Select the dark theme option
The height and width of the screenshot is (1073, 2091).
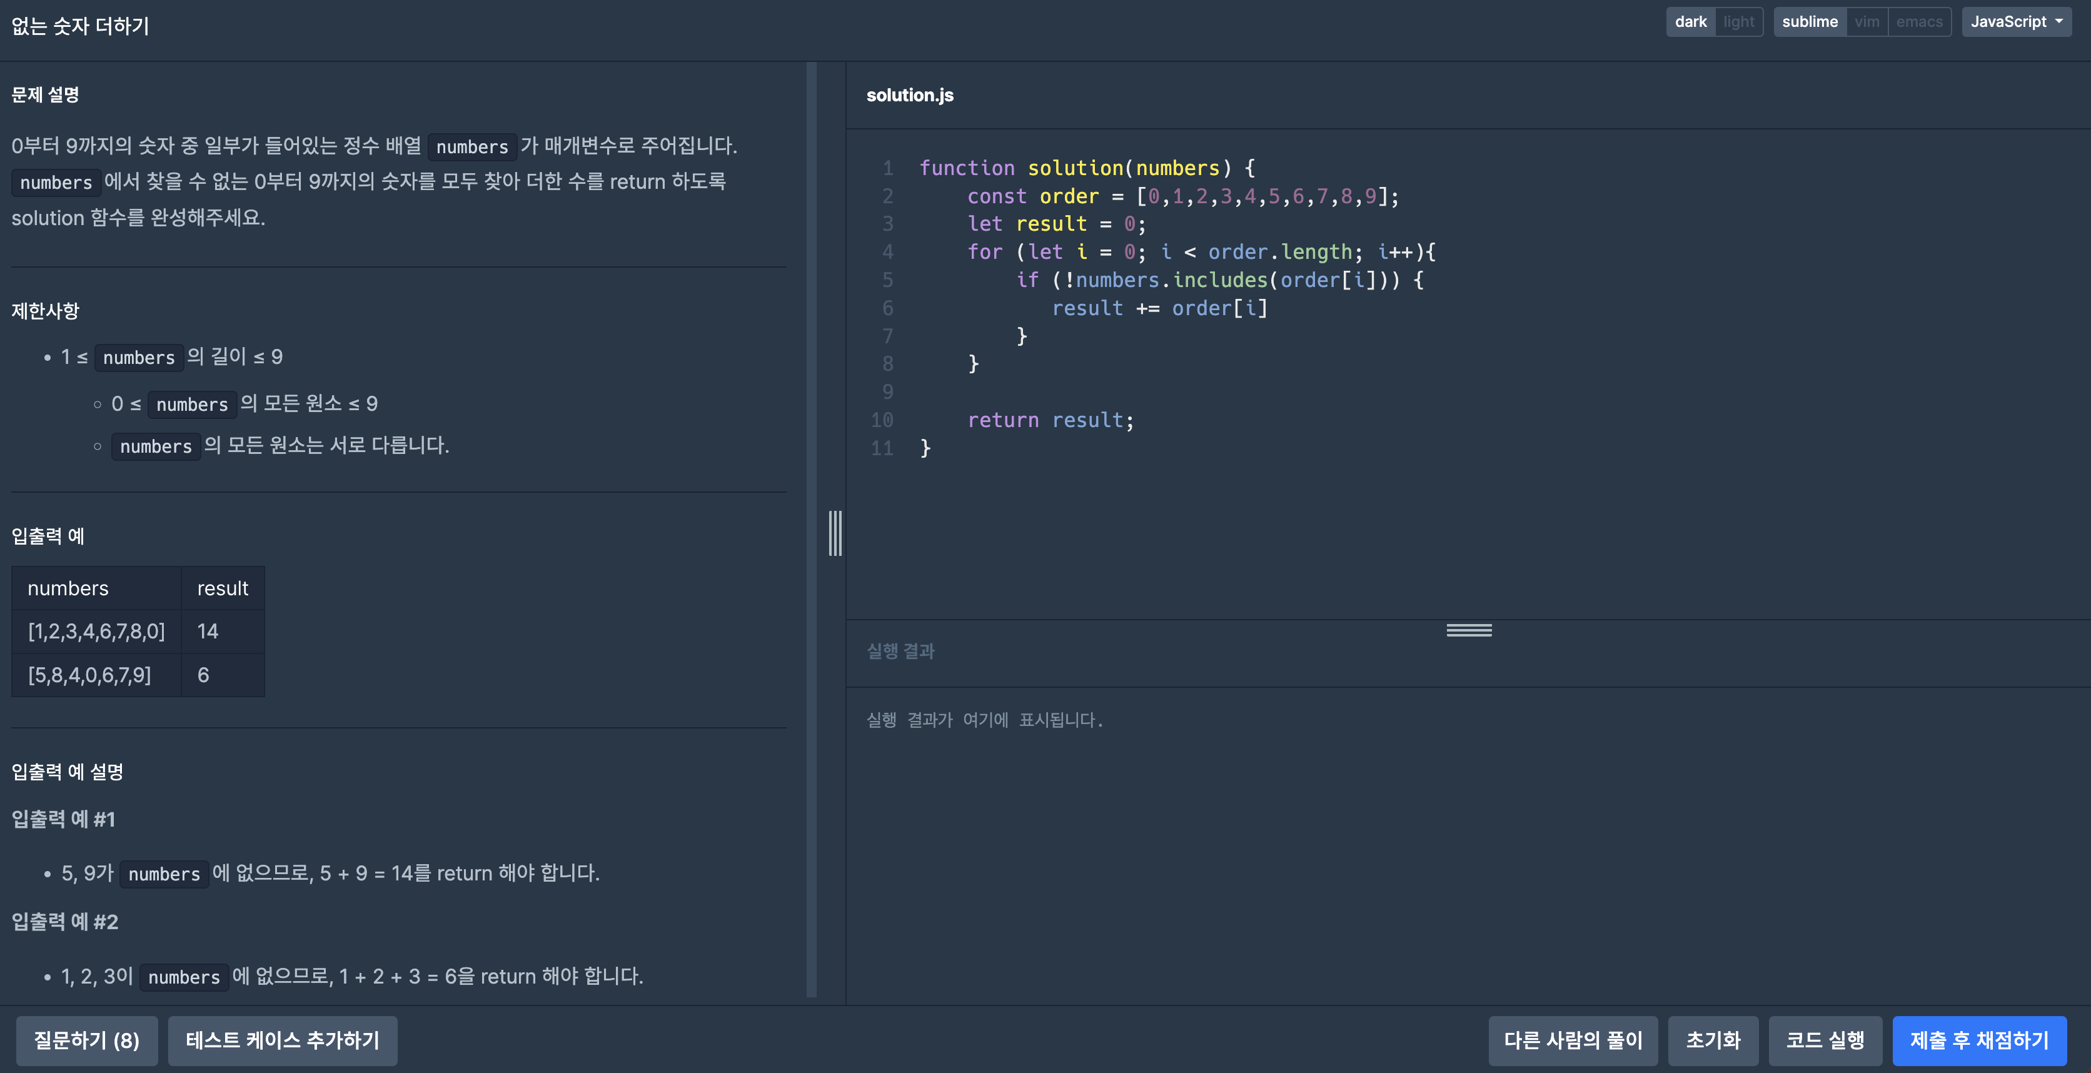coord(1690,22)
